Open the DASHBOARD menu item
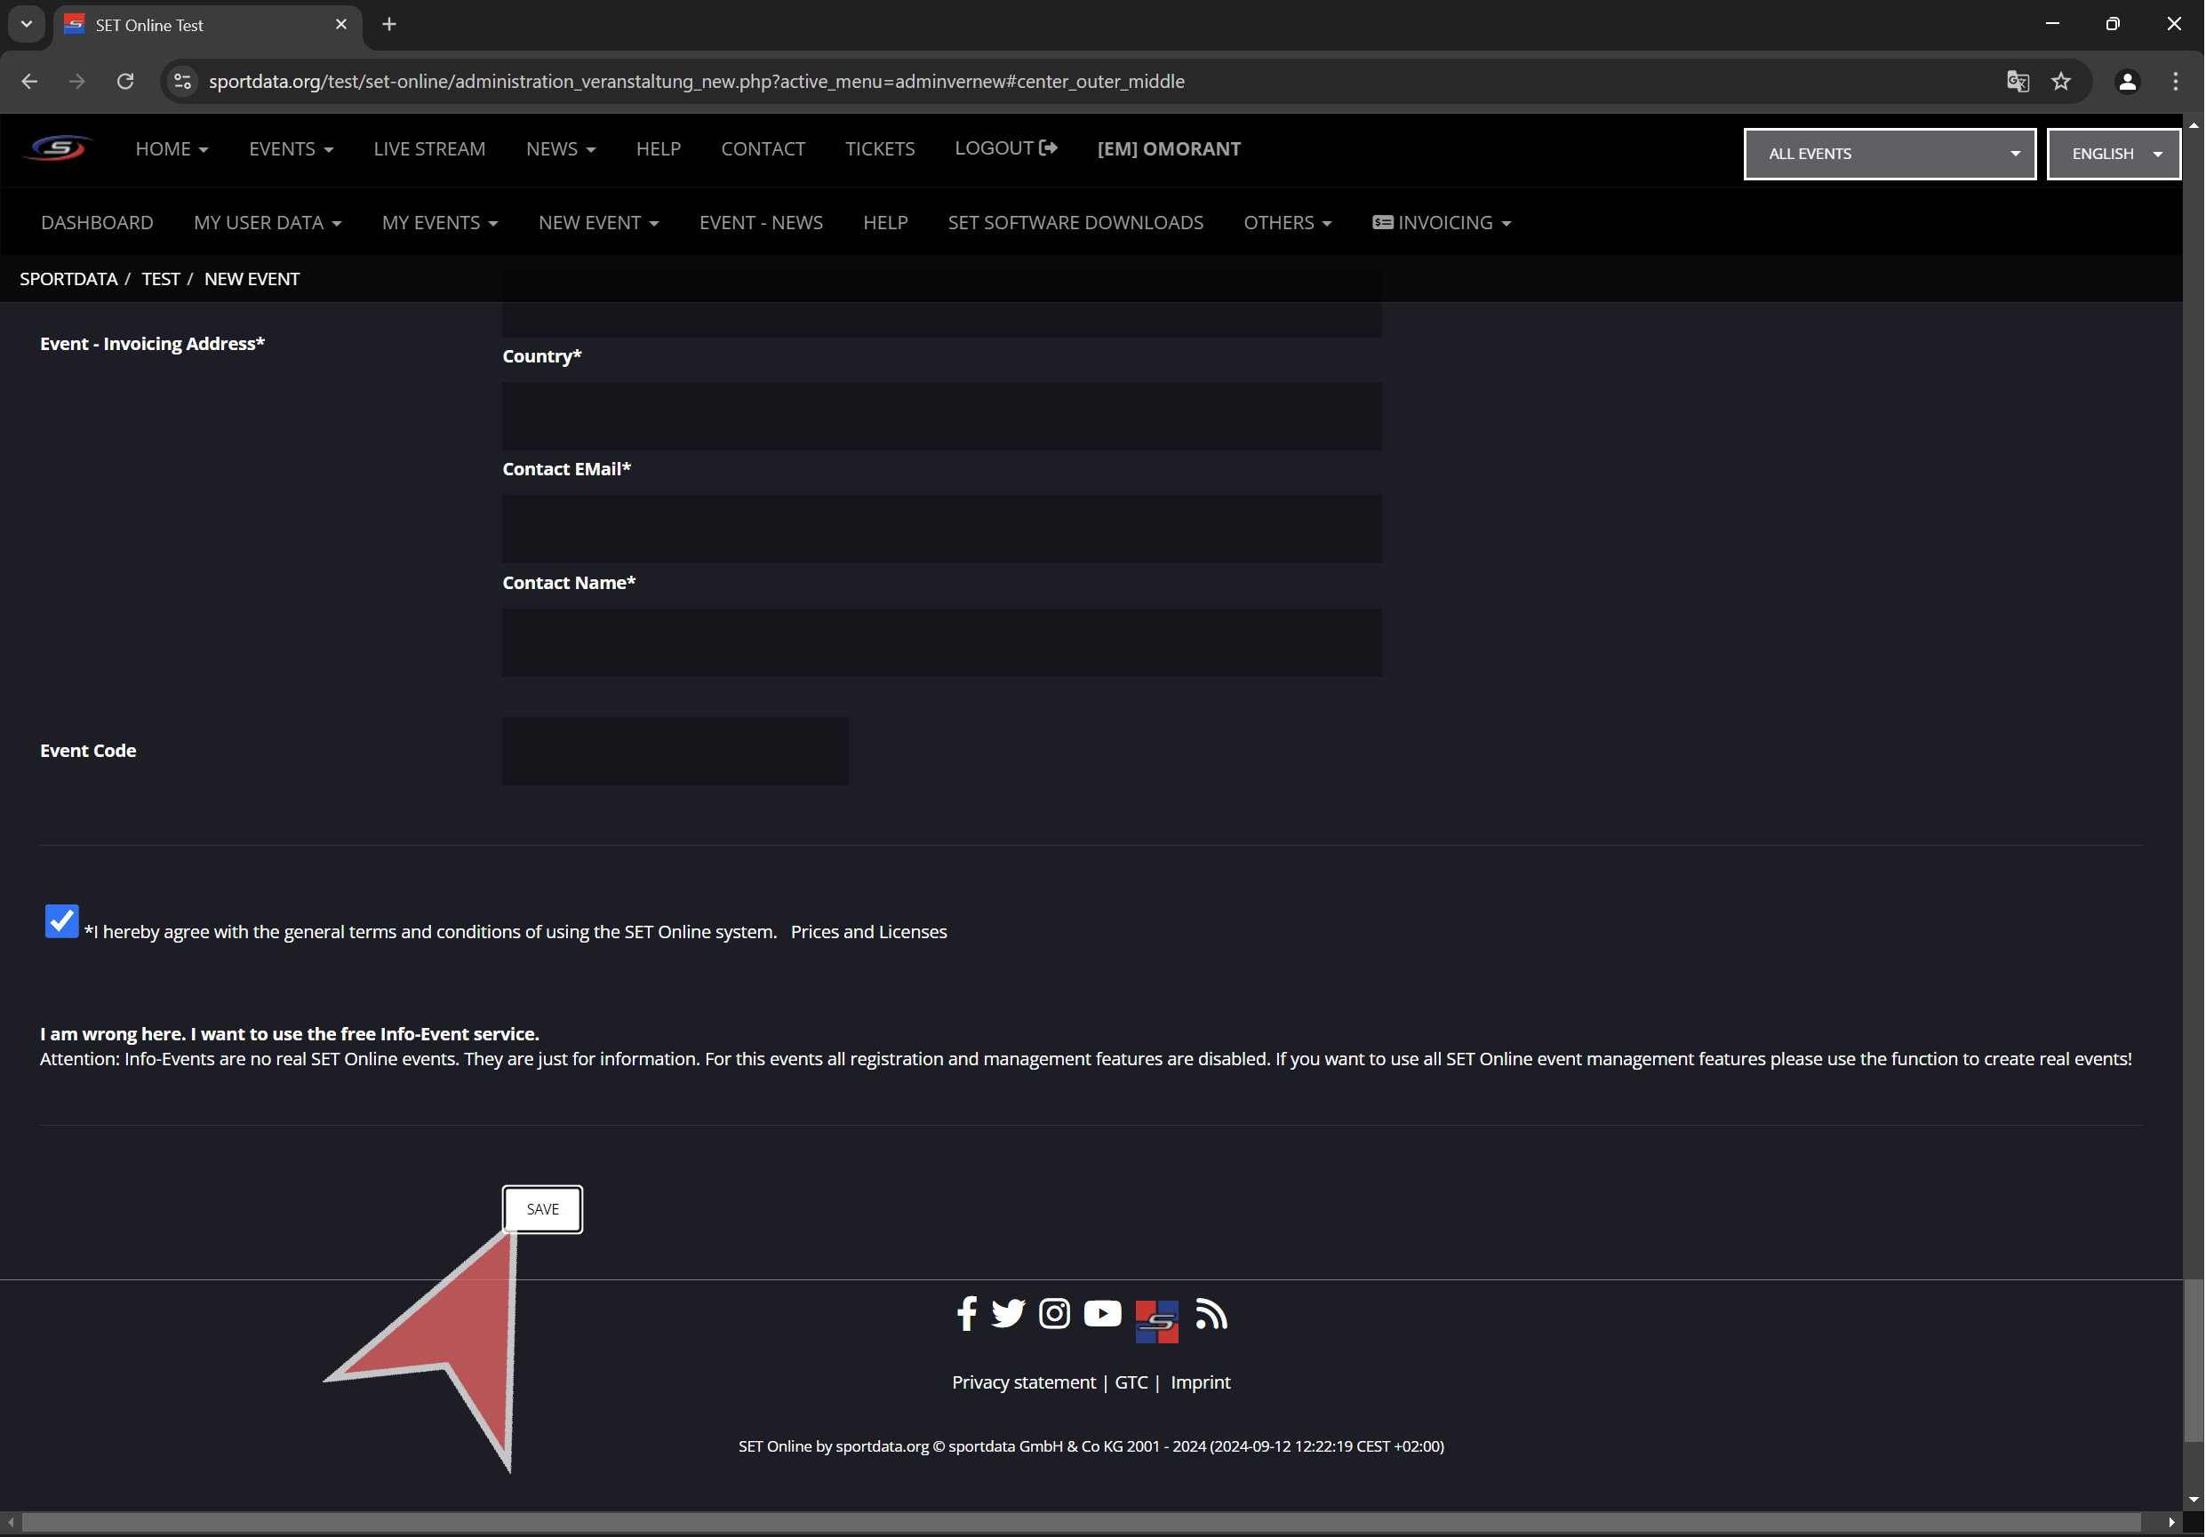Viewport: 2206px width, 1537px height. pos(97,223)
